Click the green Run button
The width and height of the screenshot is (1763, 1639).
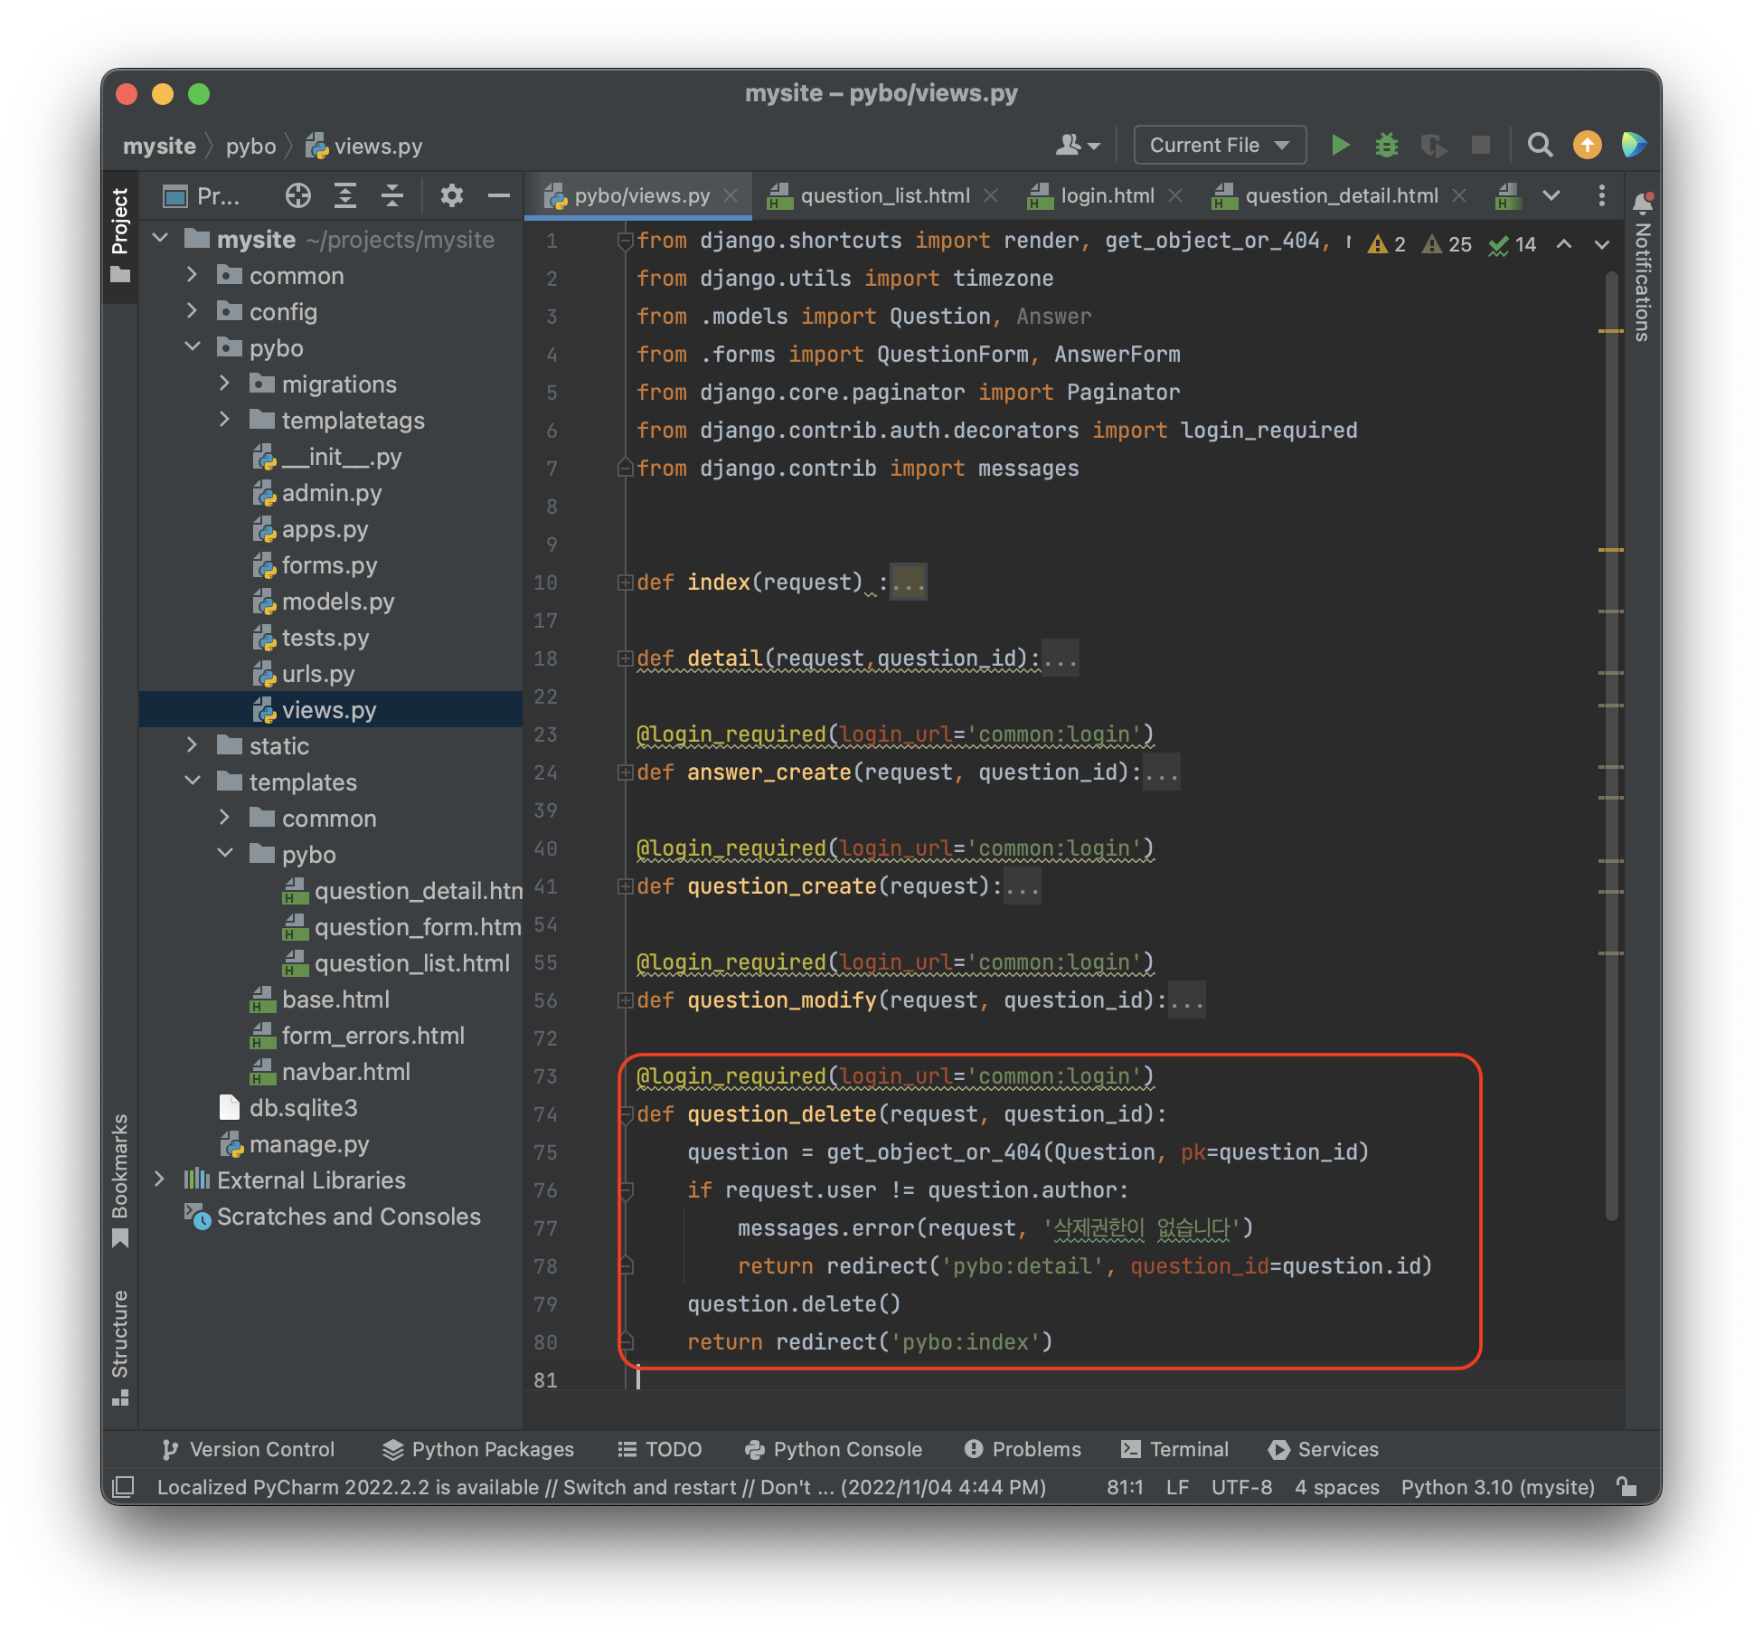[1340, 145]
